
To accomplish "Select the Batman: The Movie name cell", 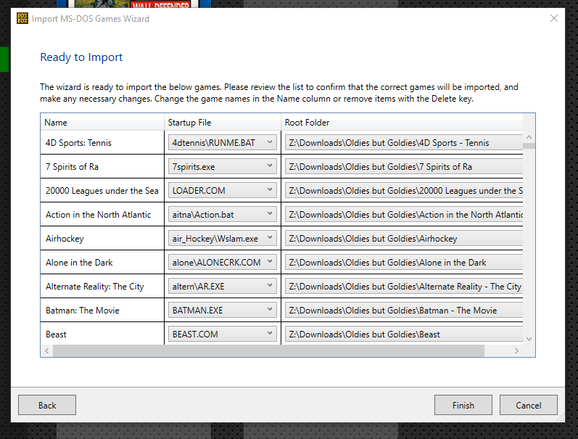I will 102,311.
